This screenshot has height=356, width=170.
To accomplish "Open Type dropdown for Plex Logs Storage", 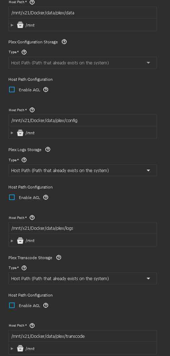I will coord(82,170).
